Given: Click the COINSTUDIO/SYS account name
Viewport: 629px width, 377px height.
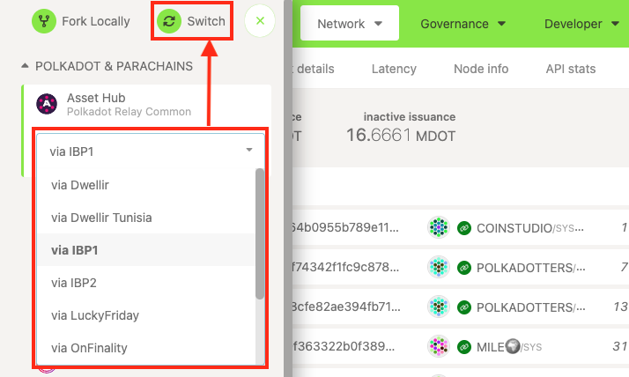Looking at the screenshot, I should (530, 228).
